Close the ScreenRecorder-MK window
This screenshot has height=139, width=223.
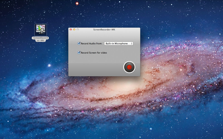coord(71,29)
